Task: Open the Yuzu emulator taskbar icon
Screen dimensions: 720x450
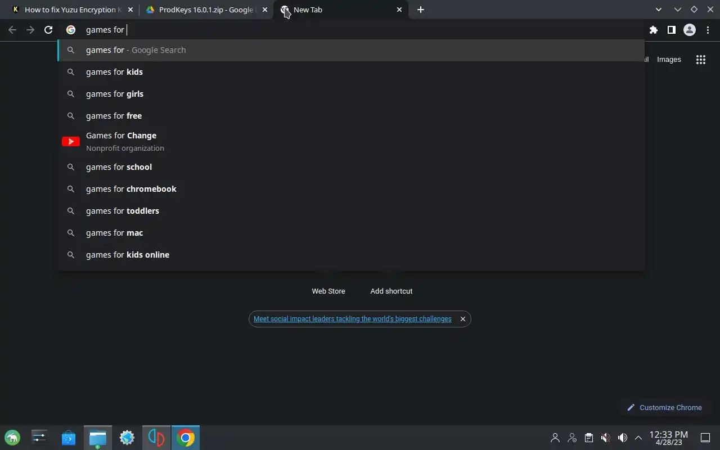Action: pos(156,438)
